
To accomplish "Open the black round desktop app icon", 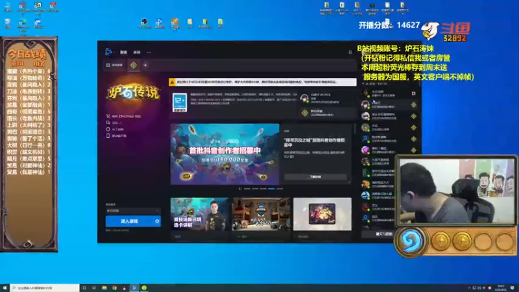I will pyautogui.click(x=144, y=23).
